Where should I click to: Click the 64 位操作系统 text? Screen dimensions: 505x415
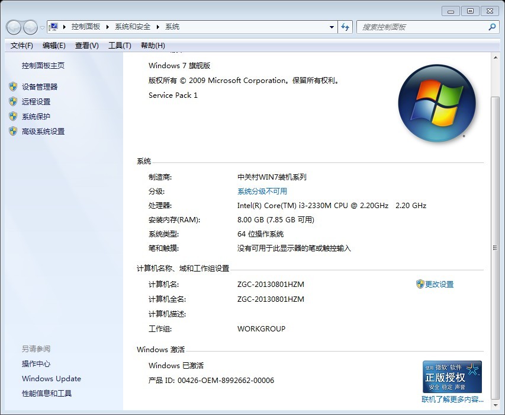[260, 234]
